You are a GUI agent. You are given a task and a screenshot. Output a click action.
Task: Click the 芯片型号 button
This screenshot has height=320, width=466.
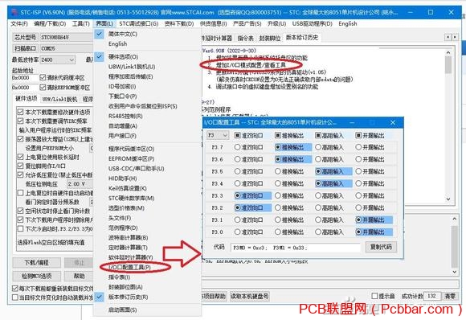[25, 38]
